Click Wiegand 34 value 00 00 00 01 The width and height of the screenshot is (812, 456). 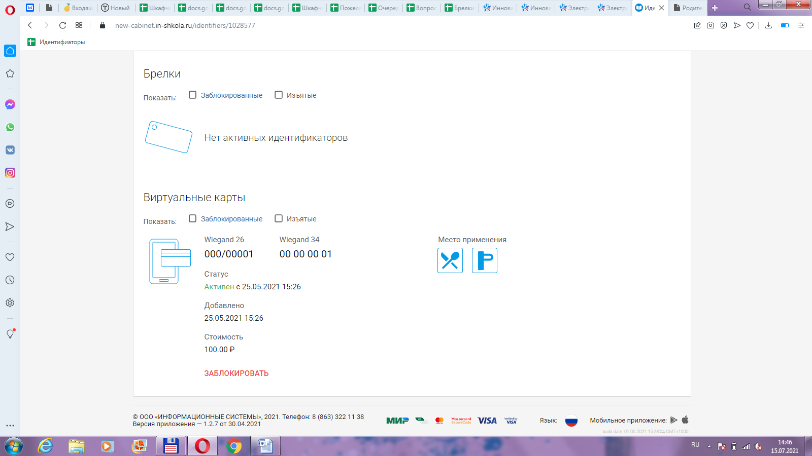tap(306, 254)
